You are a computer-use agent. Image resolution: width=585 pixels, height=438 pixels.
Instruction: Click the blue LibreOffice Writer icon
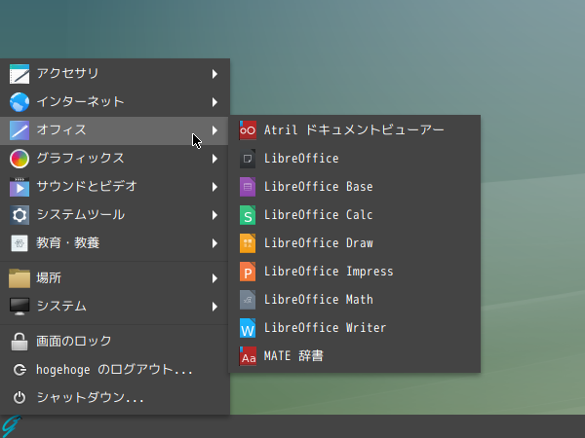(248, 328)
